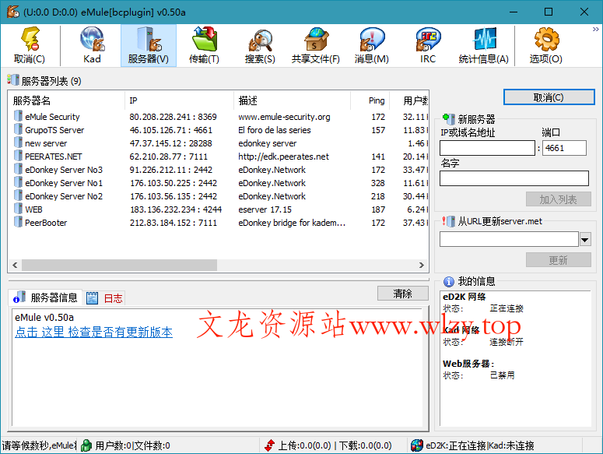This screenshot has width=603, height=454.
Task: Click the Cancel (取消) button at right
Action: [549, 97]
